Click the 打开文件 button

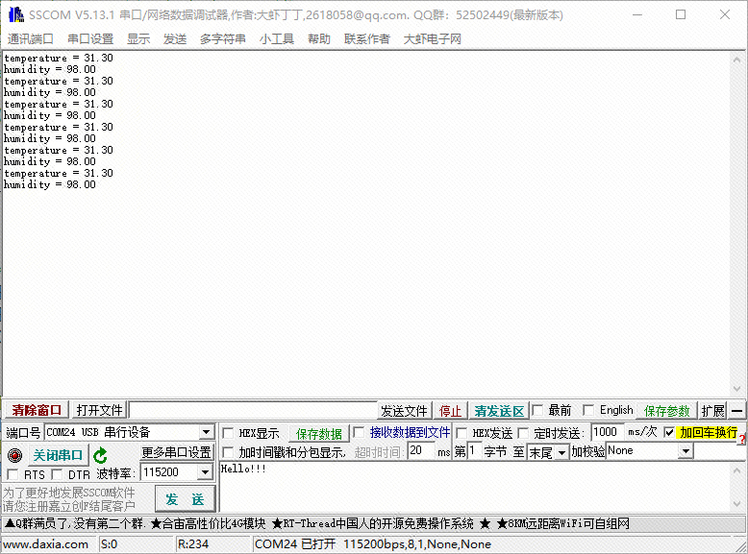99,410
